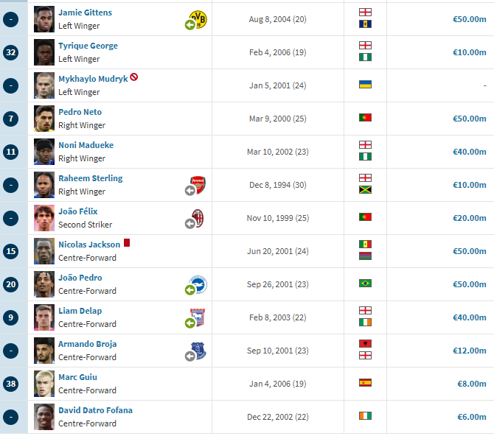Click the Borussia Dortmund crest beside Jamie Gittens
Image resolution: width=494 pixels, height=436 pixels.
(198, 19)
